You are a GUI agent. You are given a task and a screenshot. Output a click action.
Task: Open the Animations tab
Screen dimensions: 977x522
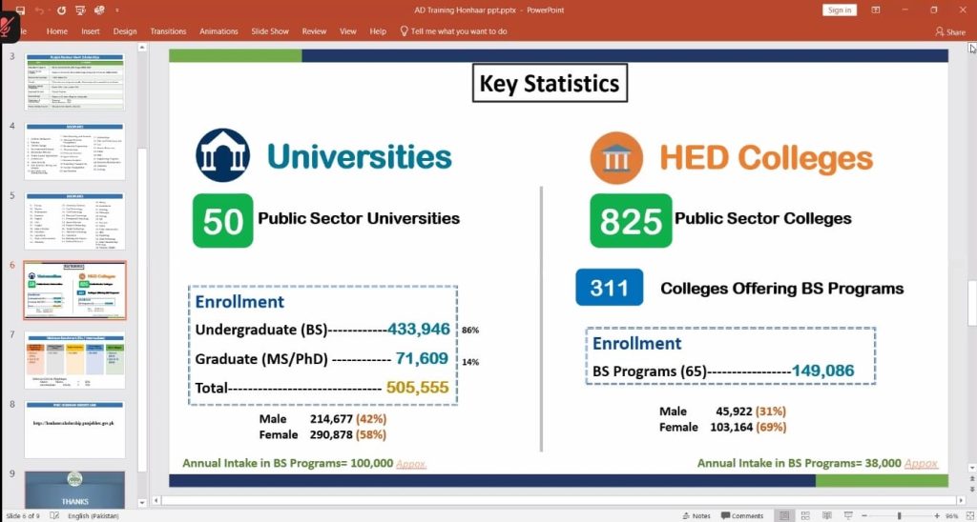218,31
